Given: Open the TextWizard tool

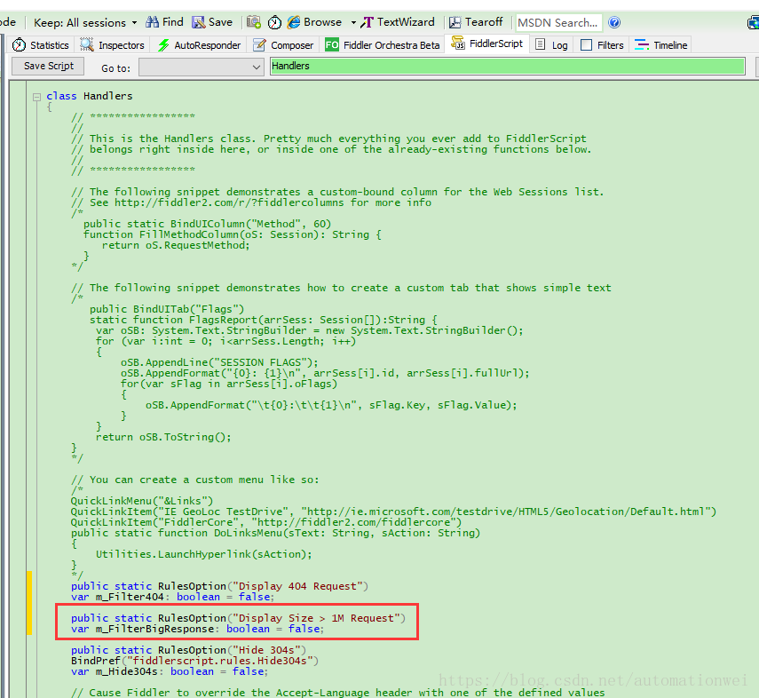Looking at the screenshot, I should click(x=398, y=22).
